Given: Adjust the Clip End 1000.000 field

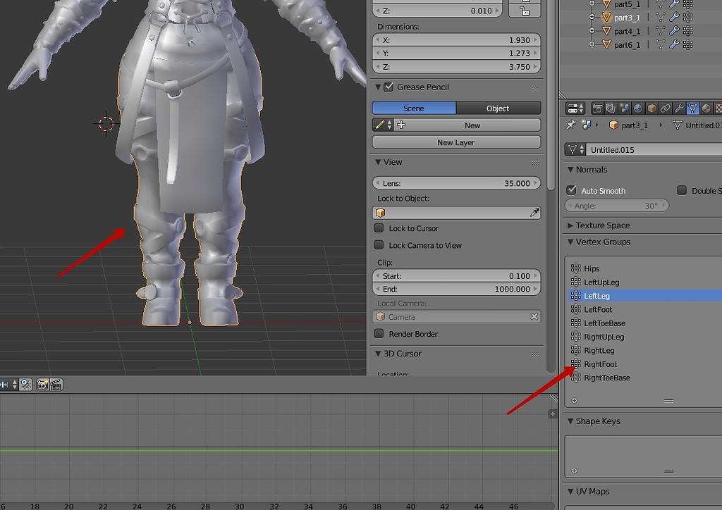Looking at the screenshot, I should (456, 289).
